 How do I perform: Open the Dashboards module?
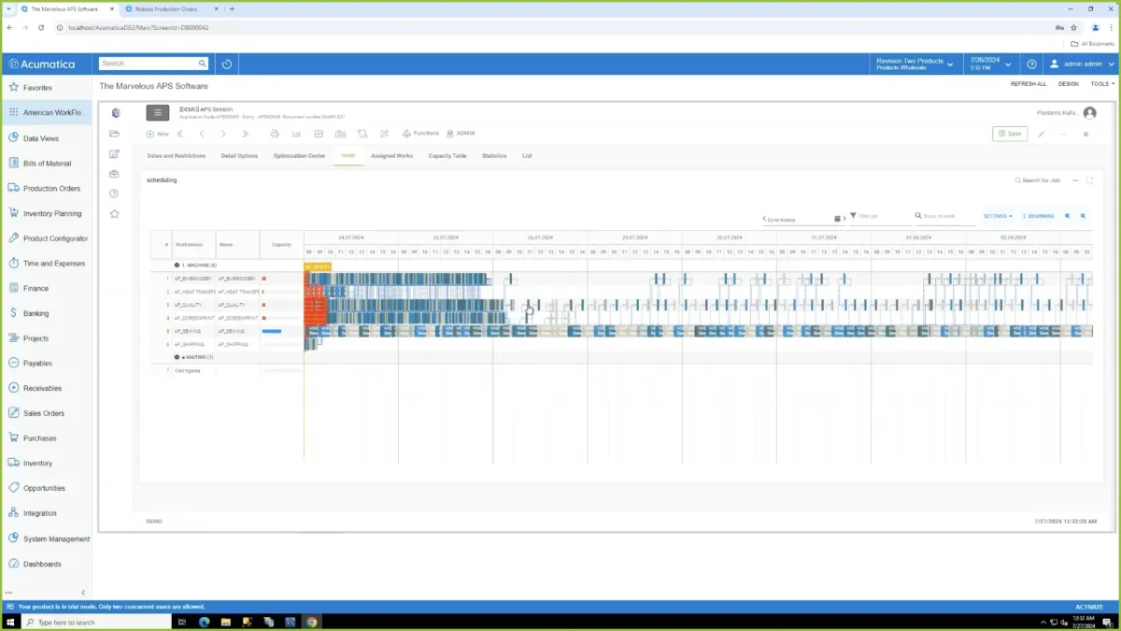point(46,564)
